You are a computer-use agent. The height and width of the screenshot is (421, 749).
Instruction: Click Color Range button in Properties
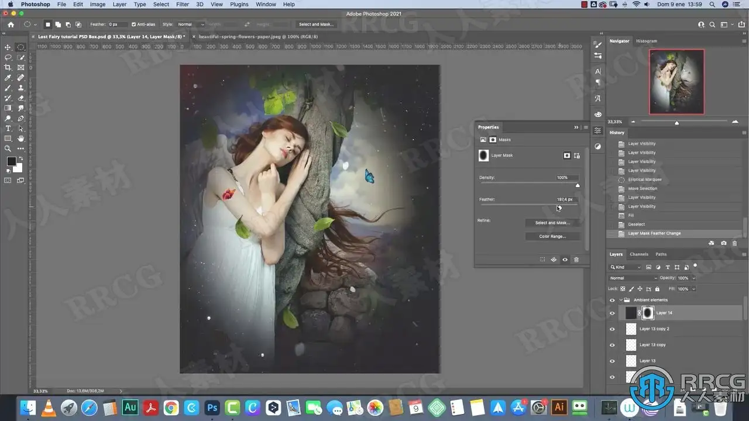click(x=552, y=236)
